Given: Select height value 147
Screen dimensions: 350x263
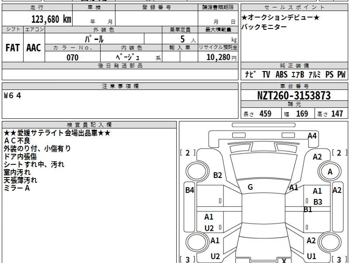Looking at the screenshot, I should 337,114.
